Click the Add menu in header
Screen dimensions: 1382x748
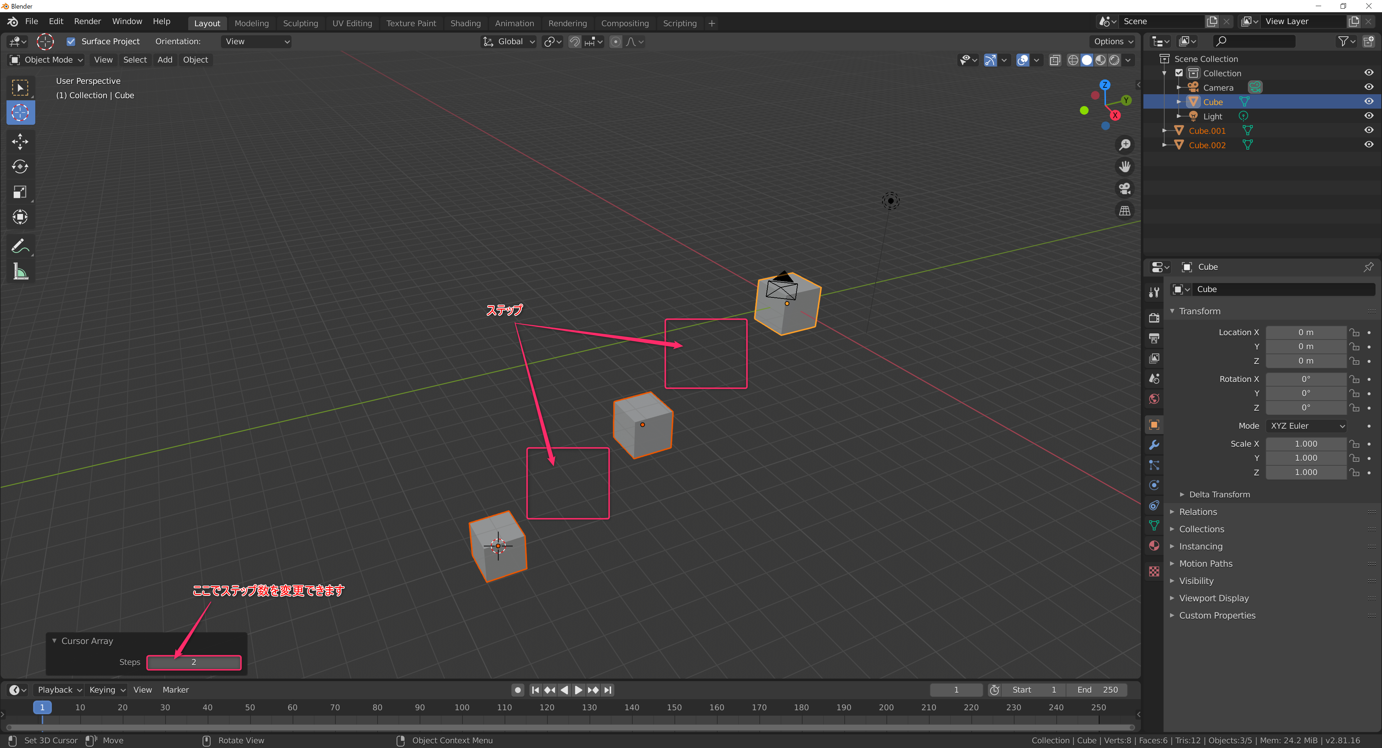click(x=165, y=59)
